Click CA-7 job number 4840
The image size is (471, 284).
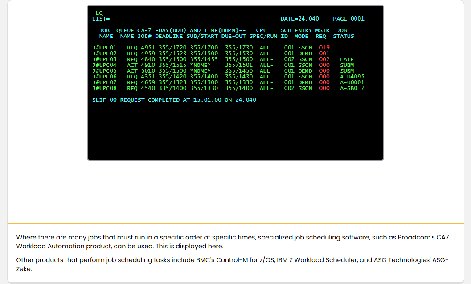[148, 59]
